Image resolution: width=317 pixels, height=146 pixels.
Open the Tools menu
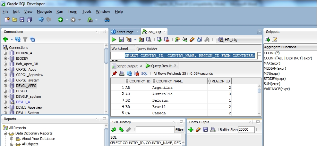click(87, 12)
